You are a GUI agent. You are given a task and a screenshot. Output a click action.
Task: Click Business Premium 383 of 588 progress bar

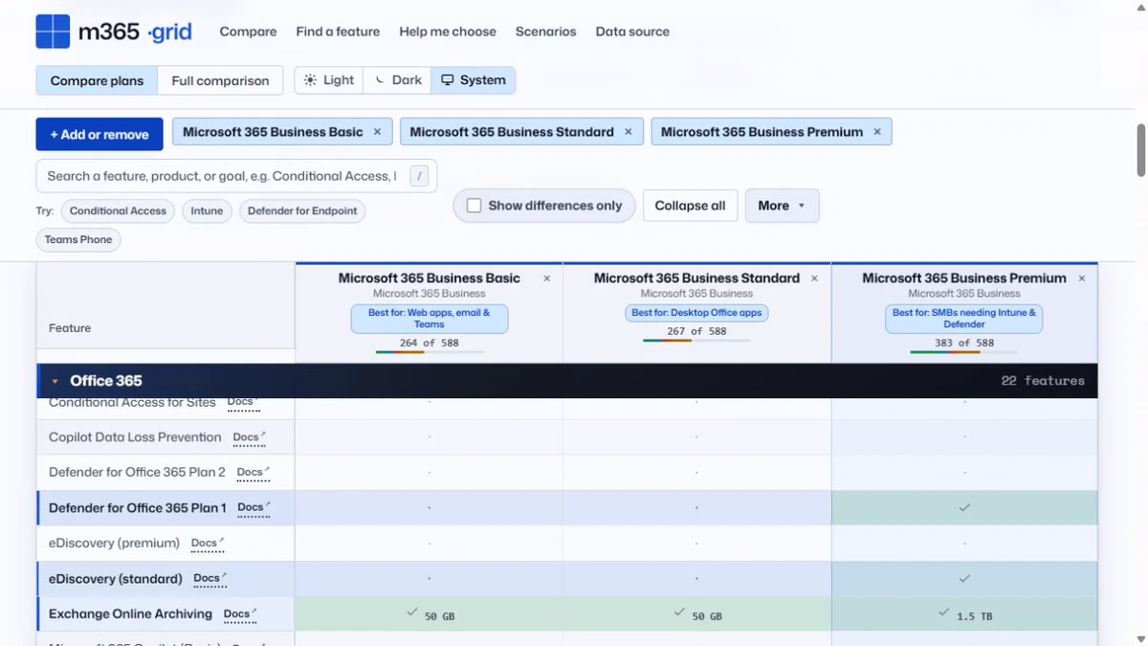[x=964, y=352]
